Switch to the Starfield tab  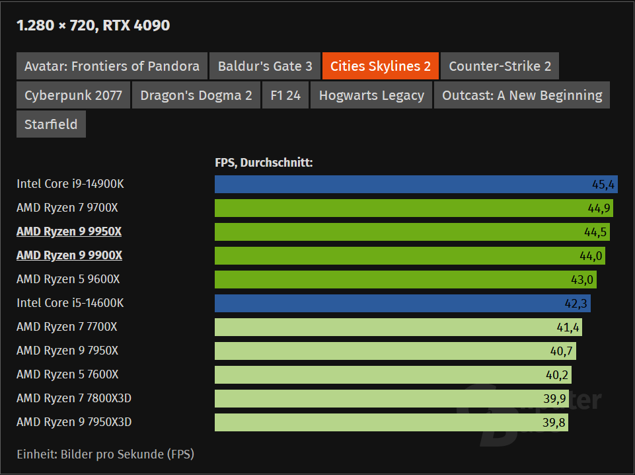pos(51,124)
